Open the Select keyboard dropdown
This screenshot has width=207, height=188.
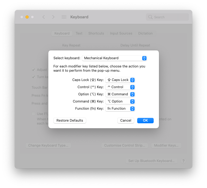point(114,58)
